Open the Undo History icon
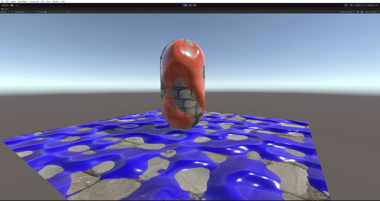The height and width of the screenshot is (201, 380). (346, 5)
